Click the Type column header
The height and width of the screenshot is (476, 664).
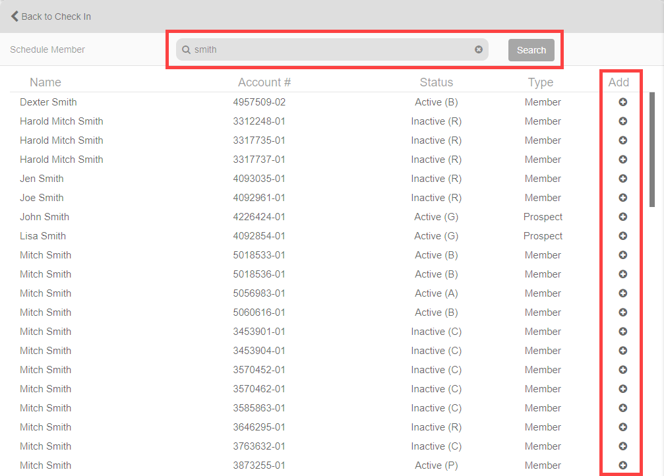540,82
